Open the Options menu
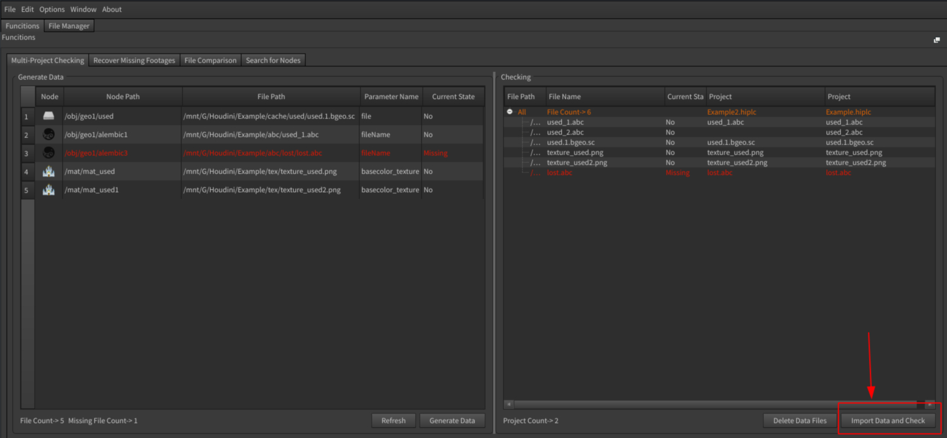Screen dimensions: 947x438 [52, 9]
